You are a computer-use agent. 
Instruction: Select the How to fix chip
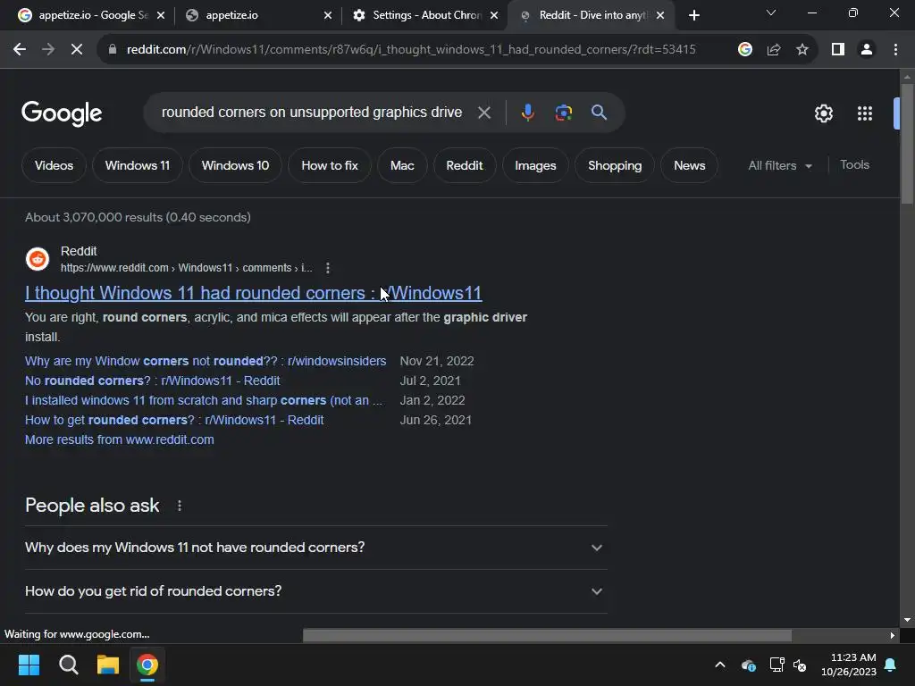tap(330, 165)
